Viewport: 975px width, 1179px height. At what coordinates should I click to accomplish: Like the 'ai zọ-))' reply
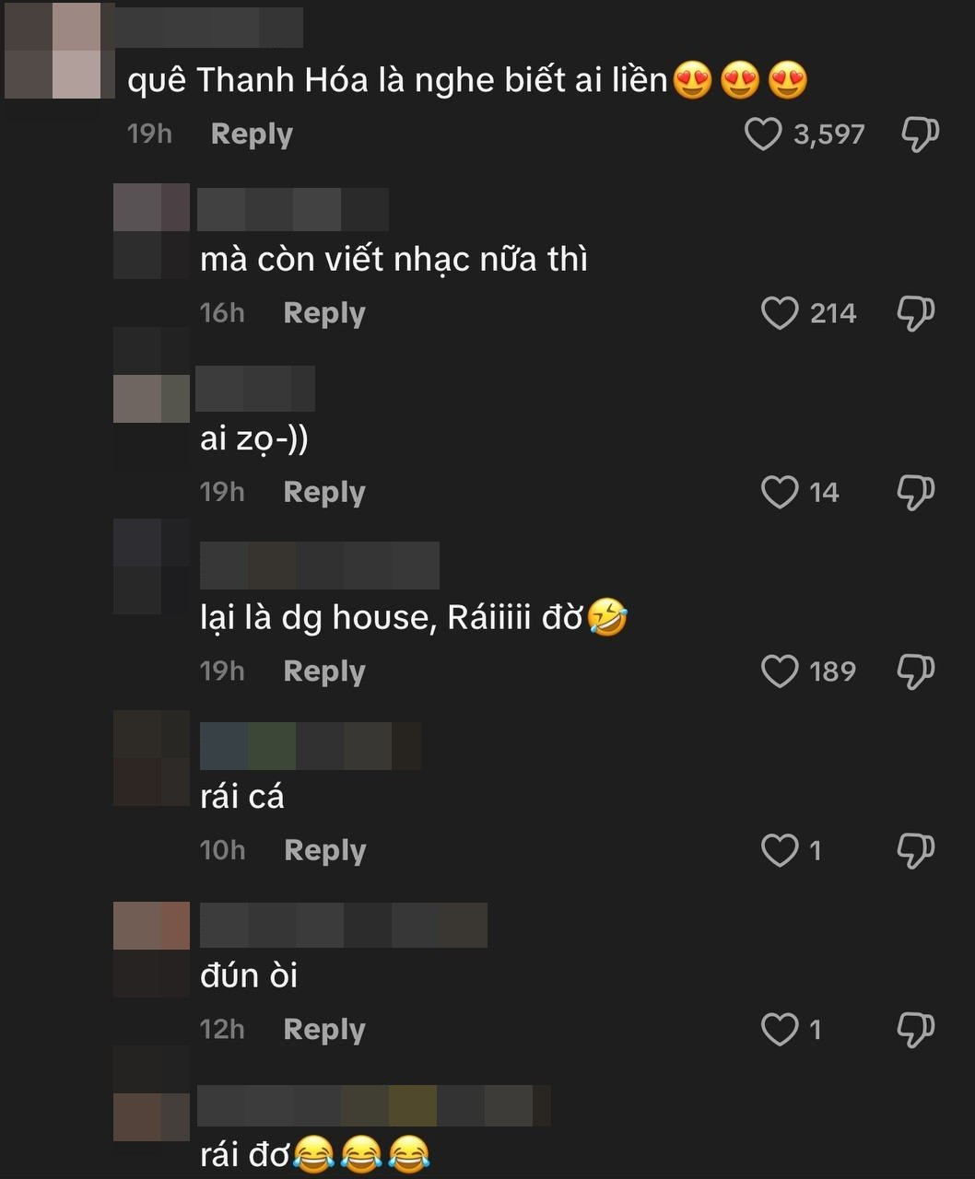pos(780,492)
